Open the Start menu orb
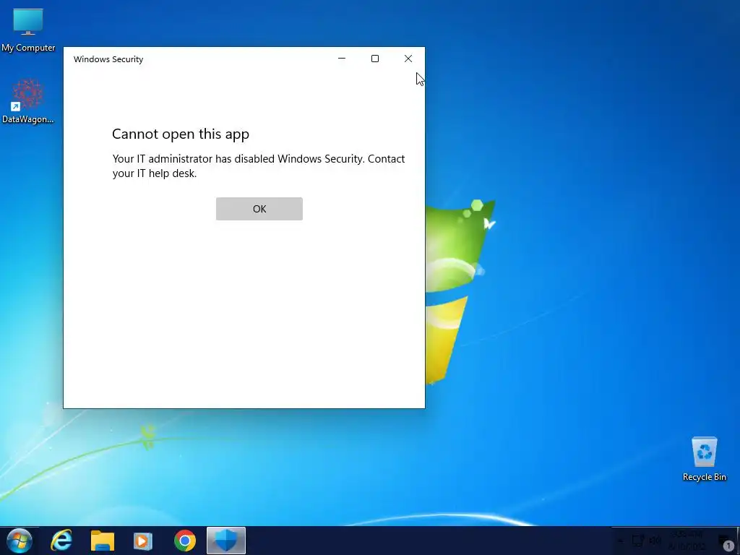Image resolution: width=740 pixels, height=555 pixels. click(x=20, y=541)
